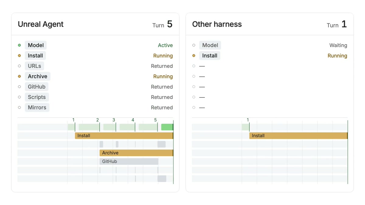Select the Scripts chip
The height and width of the screenshot is (205, 365).
click(37, 97)
